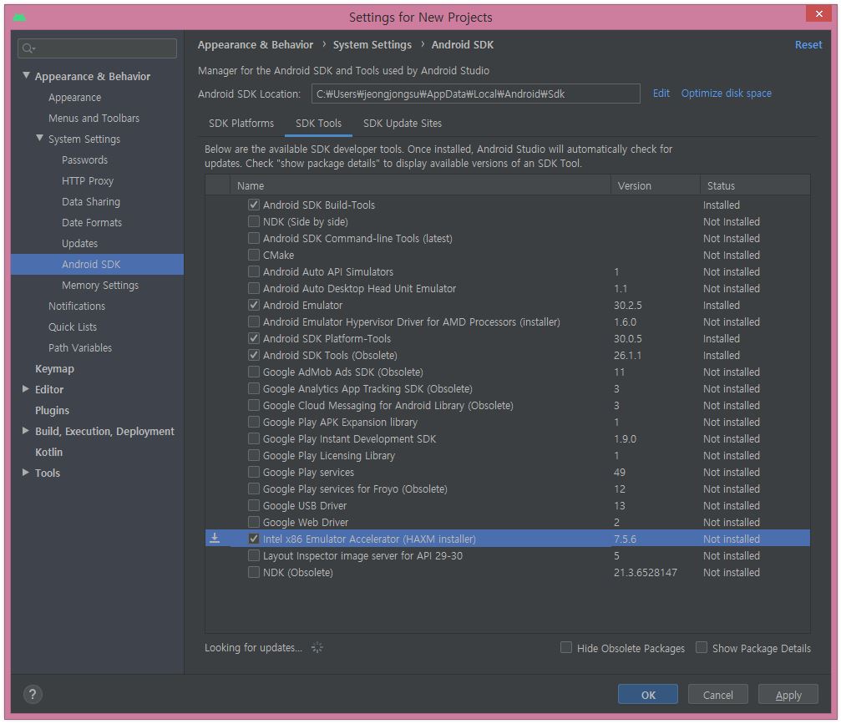Click System Settings in the breadcrumb
Image resolution: width=841 pixels, height=724 pixels.
pos(372,44)
